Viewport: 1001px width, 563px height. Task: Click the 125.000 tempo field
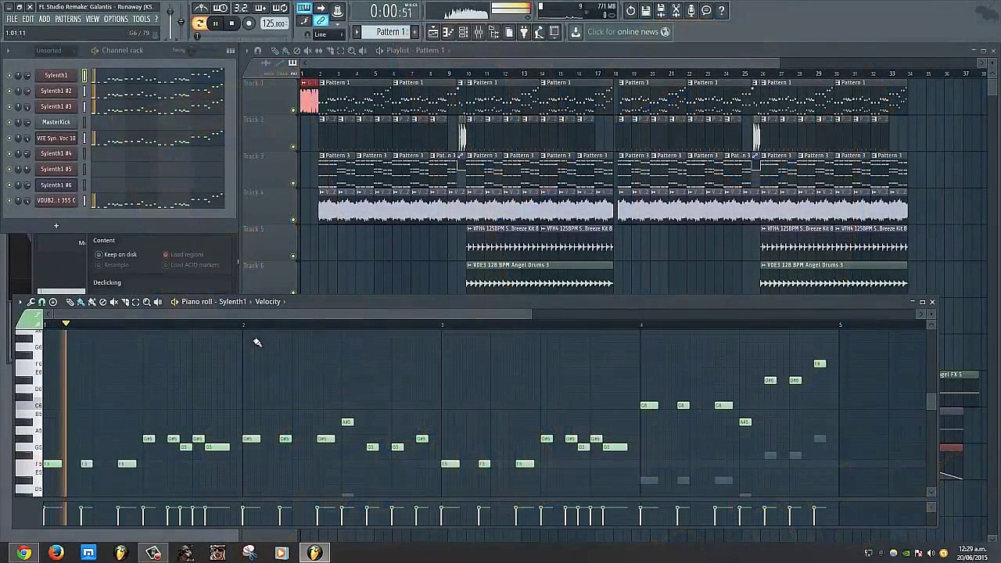click(274, 23)
